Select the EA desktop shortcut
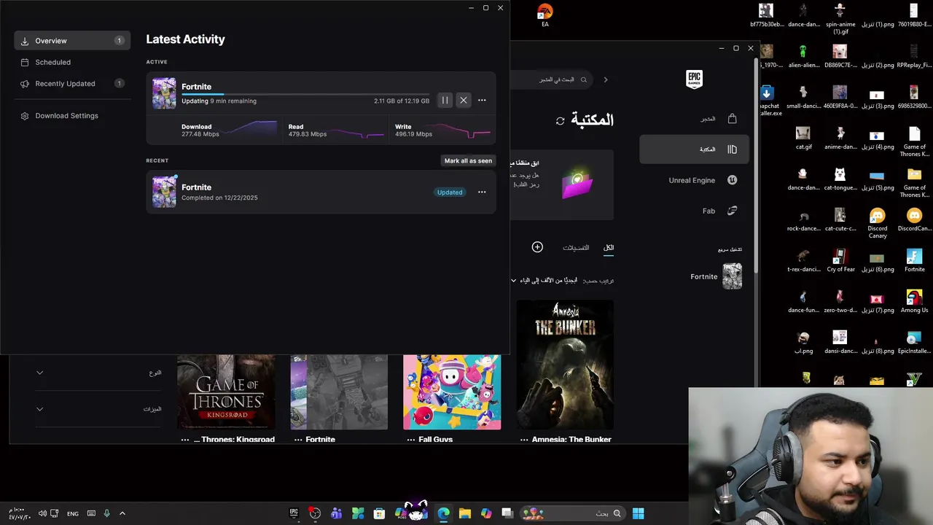 pos(544,15)
